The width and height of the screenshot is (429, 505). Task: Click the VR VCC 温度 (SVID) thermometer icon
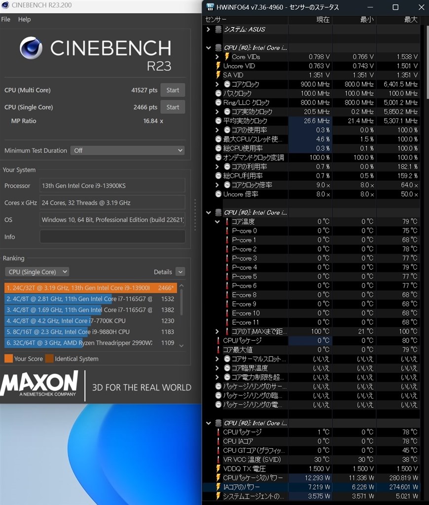(x=218, y=460)
